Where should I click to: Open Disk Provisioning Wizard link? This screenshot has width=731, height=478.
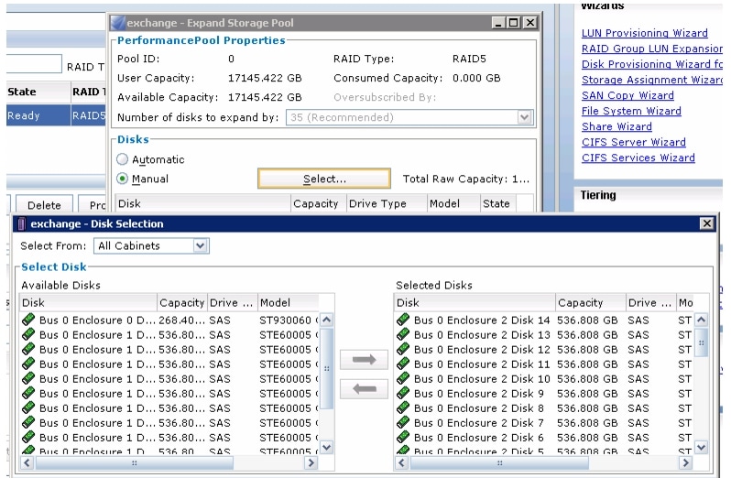point(651,64)
